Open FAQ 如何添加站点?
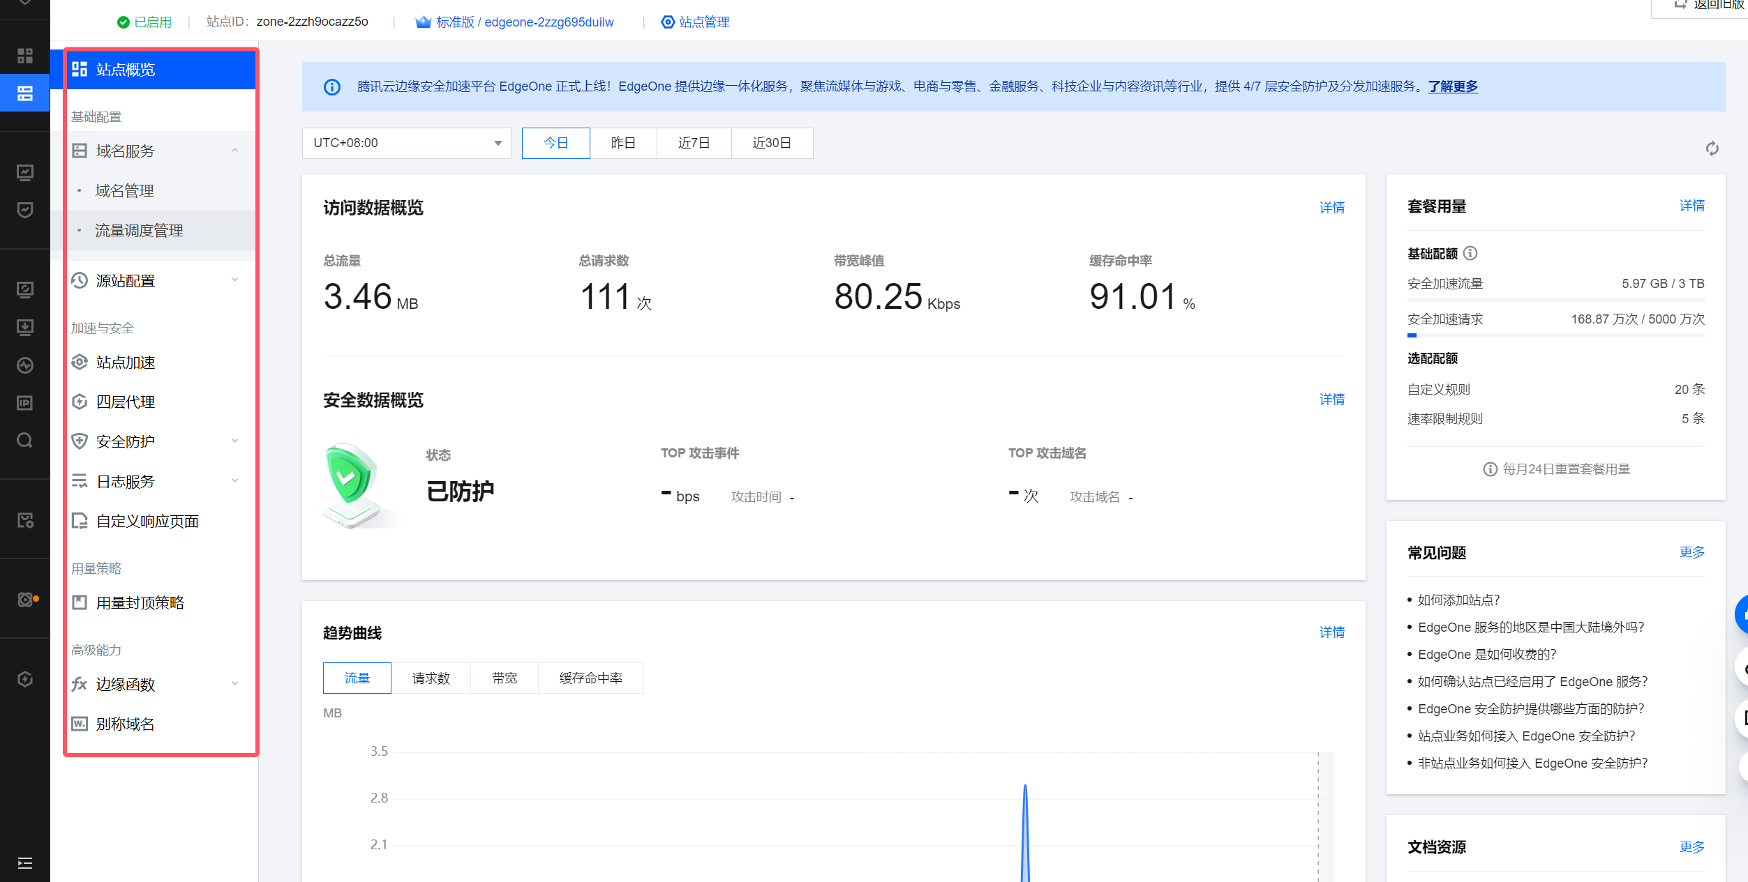Viewport: 1748px width, 882px height. pos(1458,600)
